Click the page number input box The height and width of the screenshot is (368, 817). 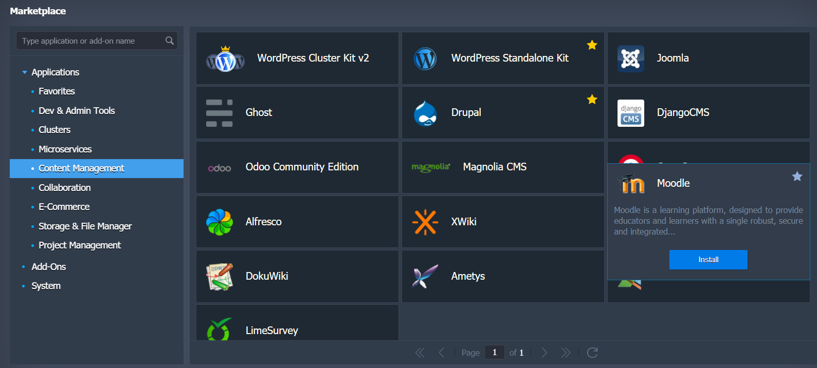[495, 353]
